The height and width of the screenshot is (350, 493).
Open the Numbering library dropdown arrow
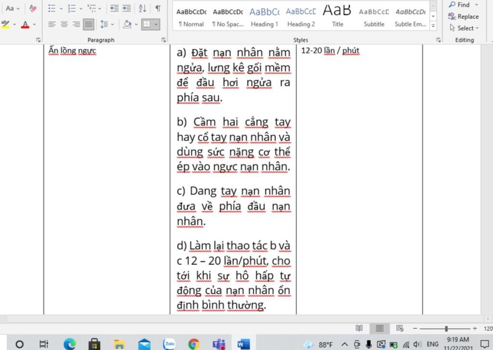point(81,9)
